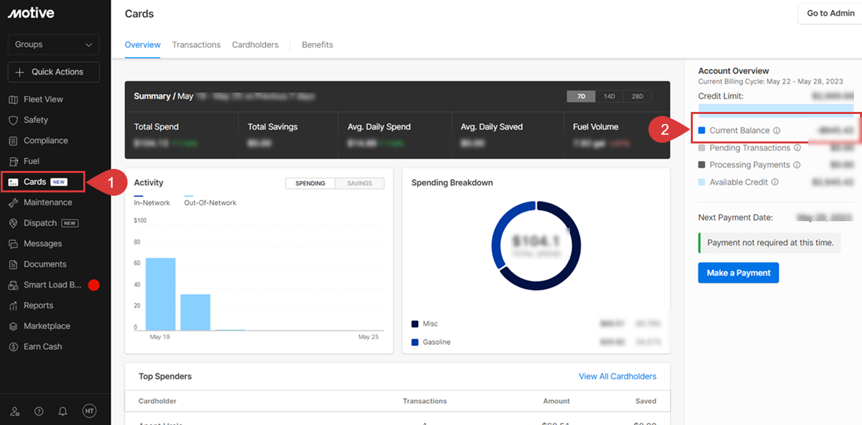Click the Total Savings summary label
The height and width of the screenshot is (425, 862).
[273, 127]
